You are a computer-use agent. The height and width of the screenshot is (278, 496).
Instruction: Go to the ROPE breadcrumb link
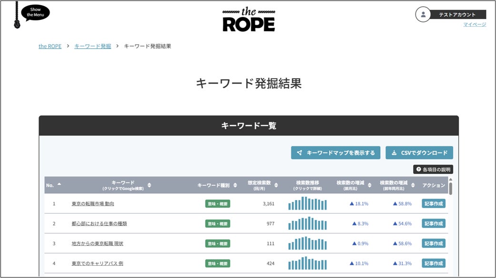pyautogui.click(x=50, y=46)
